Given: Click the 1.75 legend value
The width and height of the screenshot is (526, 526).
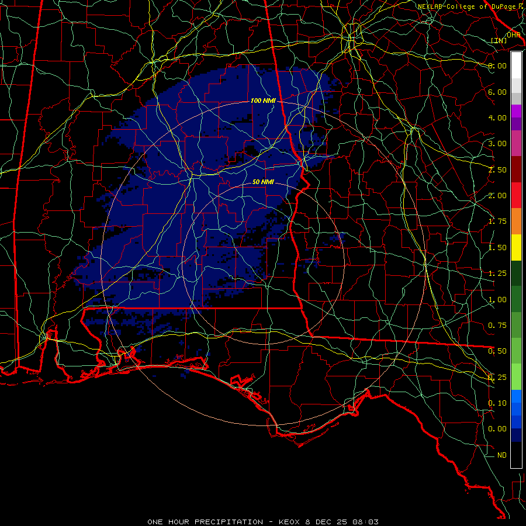Looking at the screenshot, I should click(497, 222).
